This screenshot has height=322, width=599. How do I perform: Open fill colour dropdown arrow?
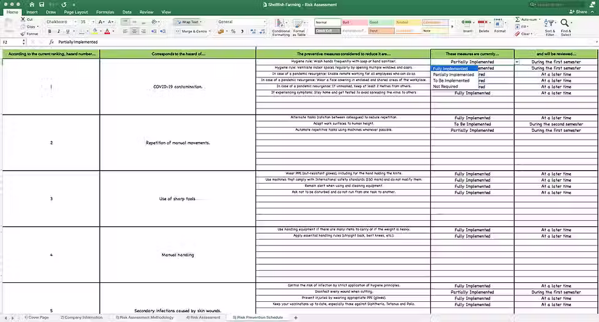(100, 31)
